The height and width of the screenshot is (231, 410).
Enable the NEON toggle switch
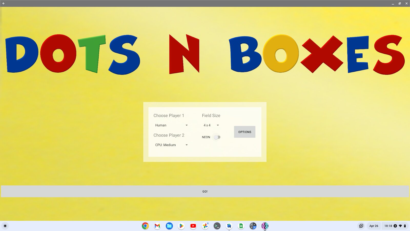coord(217,137)
